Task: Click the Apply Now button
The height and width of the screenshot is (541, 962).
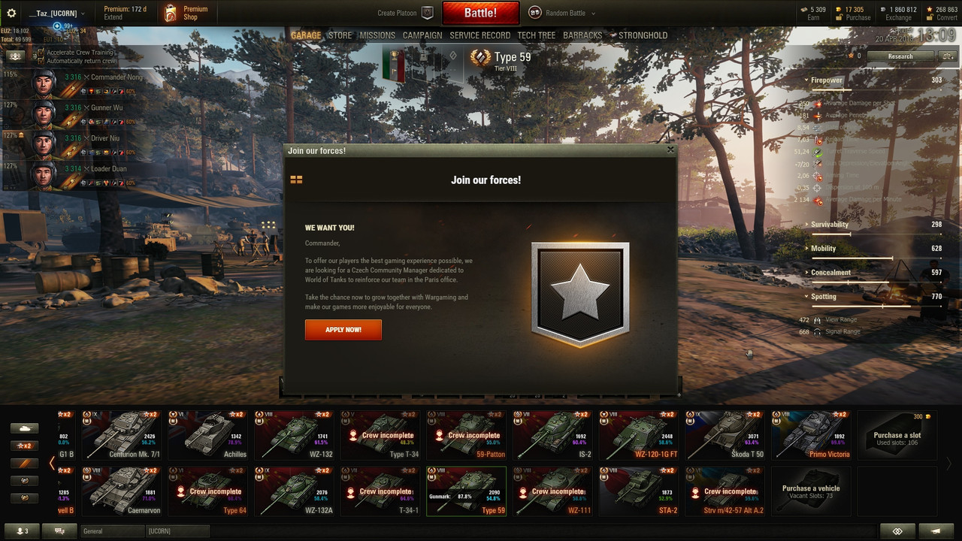Action: (x=343, y=330)
